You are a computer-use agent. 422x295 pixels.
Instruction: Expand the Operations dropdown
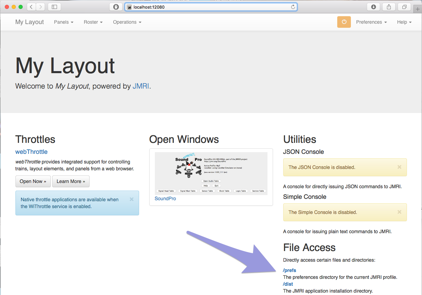127,22
